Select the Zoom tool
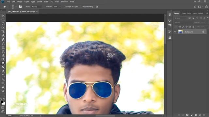 click(3, 91)
